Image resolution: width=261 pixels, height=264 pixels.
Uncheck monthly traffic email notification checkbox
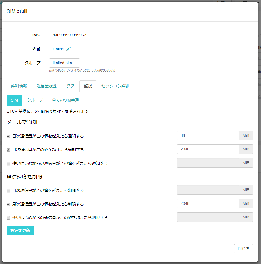click(x=8, y=150)
